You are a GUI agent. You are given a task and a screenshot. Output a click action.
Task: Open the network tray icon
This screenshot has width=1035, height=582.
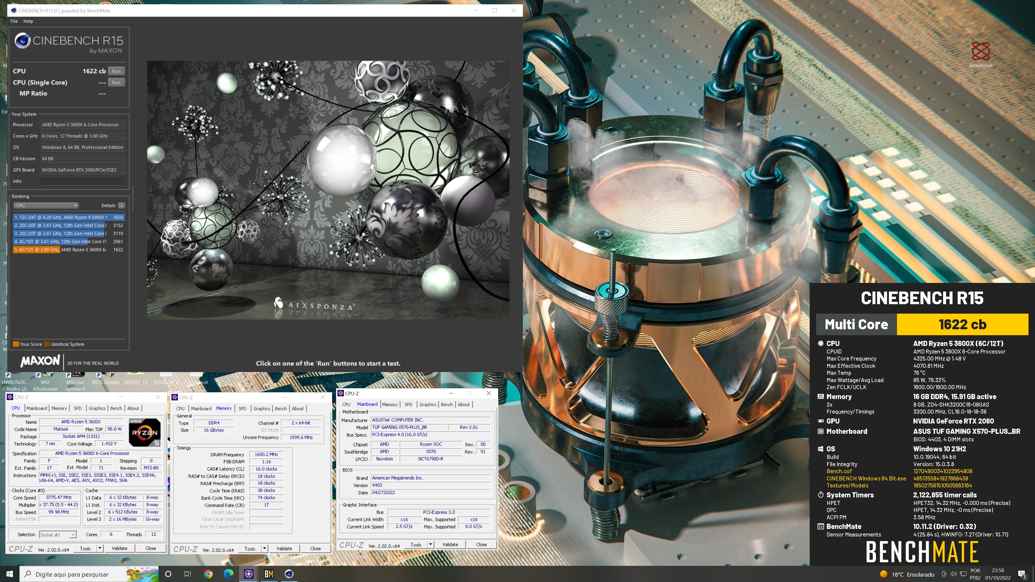963,574
